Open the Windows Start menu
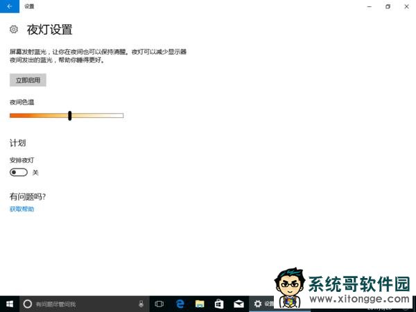Image resolution: width=416 pixels, height=312 pixels. tap(10, 304)
